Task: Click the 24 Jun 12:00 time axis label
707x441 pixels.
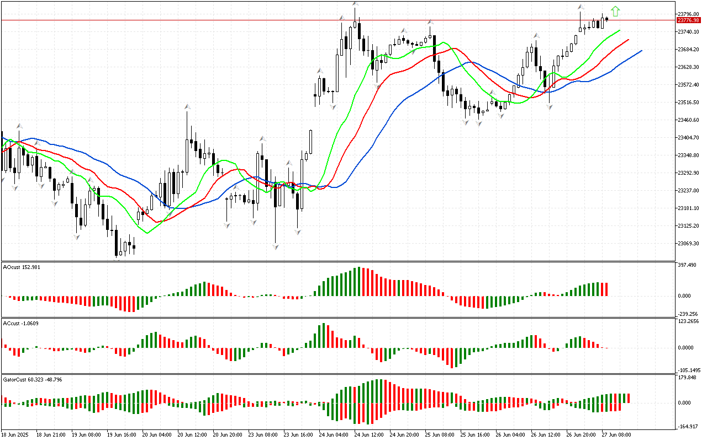Action: click(x=368, y=435)
